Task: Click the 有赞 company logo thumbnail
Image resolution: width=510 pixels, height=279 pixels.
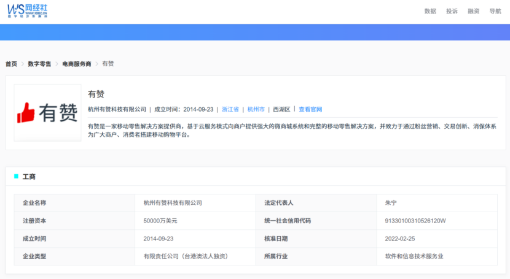Action: click(x=47, y=113)
